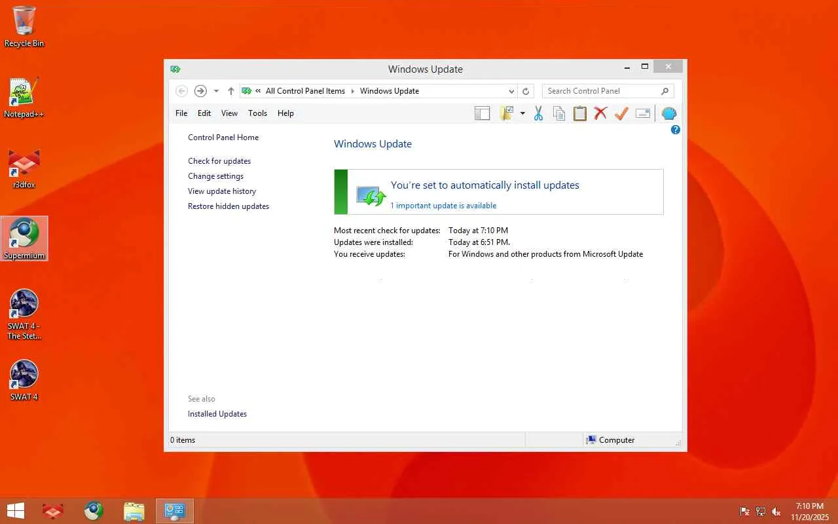838x524 pixels.
Task: Open File Explorer from the taskbar
Action: point(134,511)
